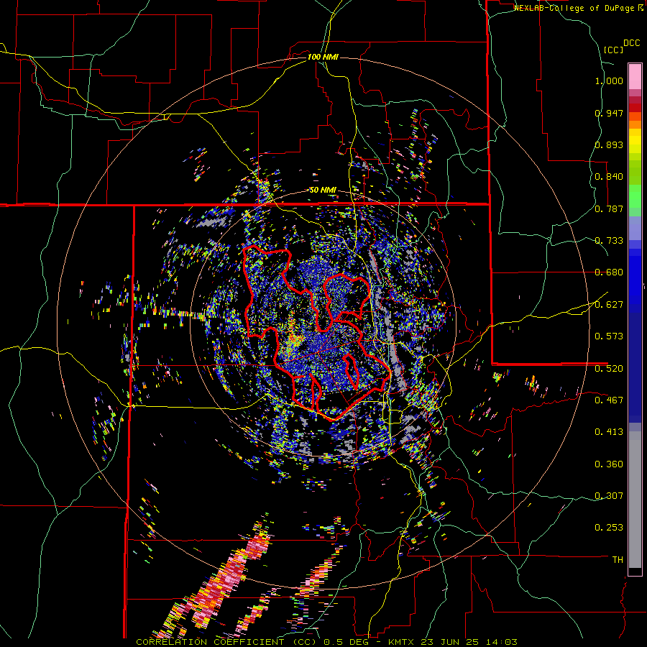The image size is (647, 647).
Task: Select the 0.467 legend value
Action: coord(609,400)
